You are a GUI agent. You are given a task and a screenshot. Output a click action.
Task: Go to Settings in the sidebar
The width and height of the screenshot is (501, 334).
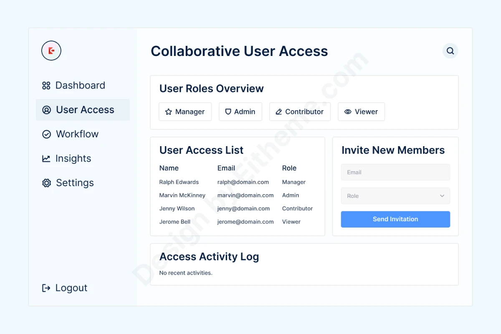coord(74,183)
